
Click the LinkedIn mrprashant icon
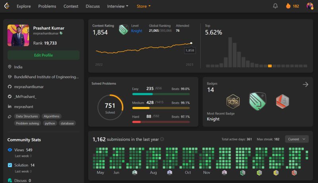click(x=10, y=107)
